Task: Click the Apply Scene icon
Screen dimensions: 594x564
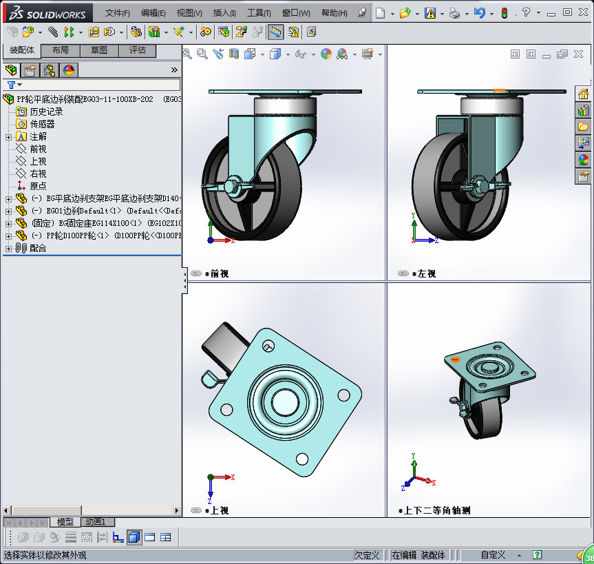Action: (x=342, y=54)
